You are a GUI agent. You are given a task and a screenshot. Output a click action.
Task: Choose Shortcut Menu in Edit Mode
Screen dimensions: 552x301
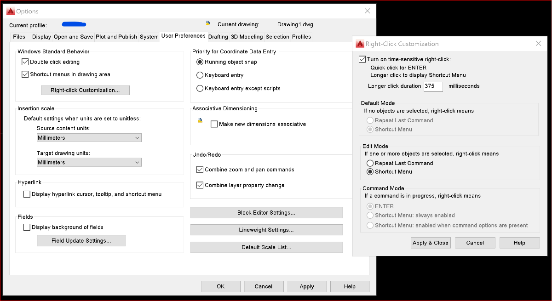tap(370, 172)
